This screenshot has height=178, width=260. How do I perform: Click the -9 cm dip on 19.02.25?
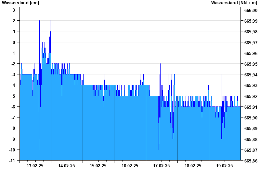pyautogui.click(x=222, y=139)
